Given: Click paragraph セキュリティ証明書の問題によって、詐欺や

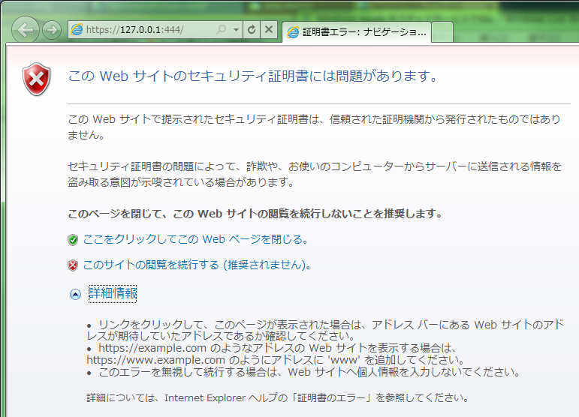Looking at the screenshot, I should point(315,175).
